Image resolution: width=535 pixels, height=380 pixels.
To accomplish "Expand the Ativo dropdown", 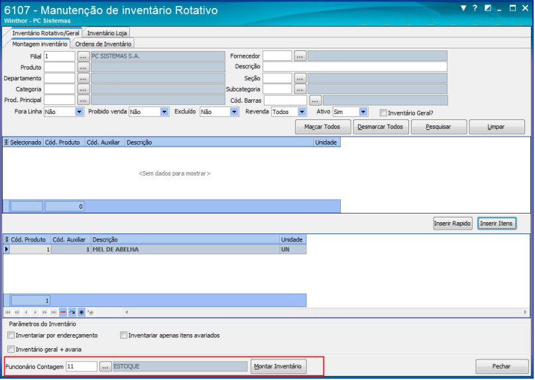I will click(x=363, y=111).
